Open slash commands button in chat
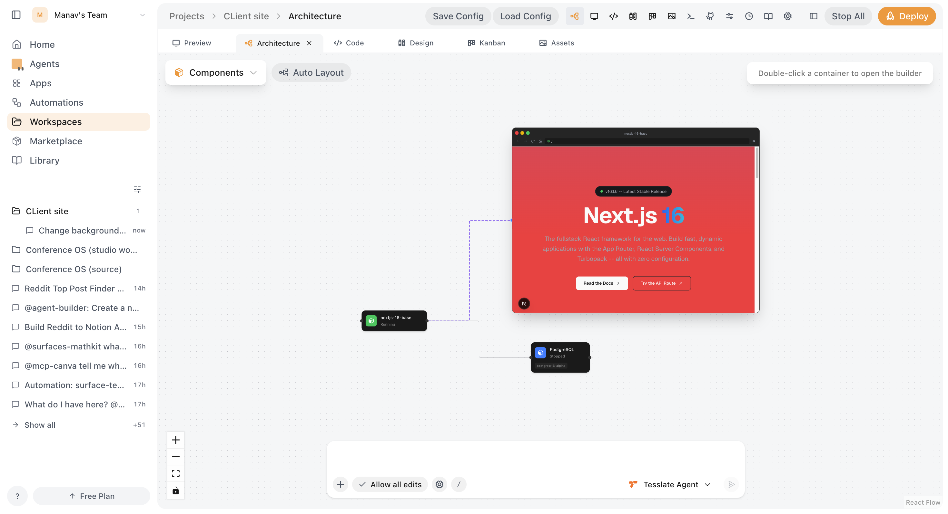 [459, 485]
